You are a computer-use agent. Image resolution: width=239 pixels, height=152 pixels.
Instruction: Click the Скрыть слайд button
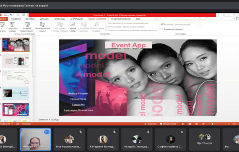click(x=72, y=27)
